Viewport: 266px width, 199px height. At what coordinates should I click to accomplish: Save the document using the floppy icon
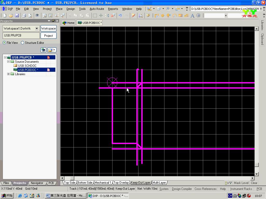[x=17, y=16]
